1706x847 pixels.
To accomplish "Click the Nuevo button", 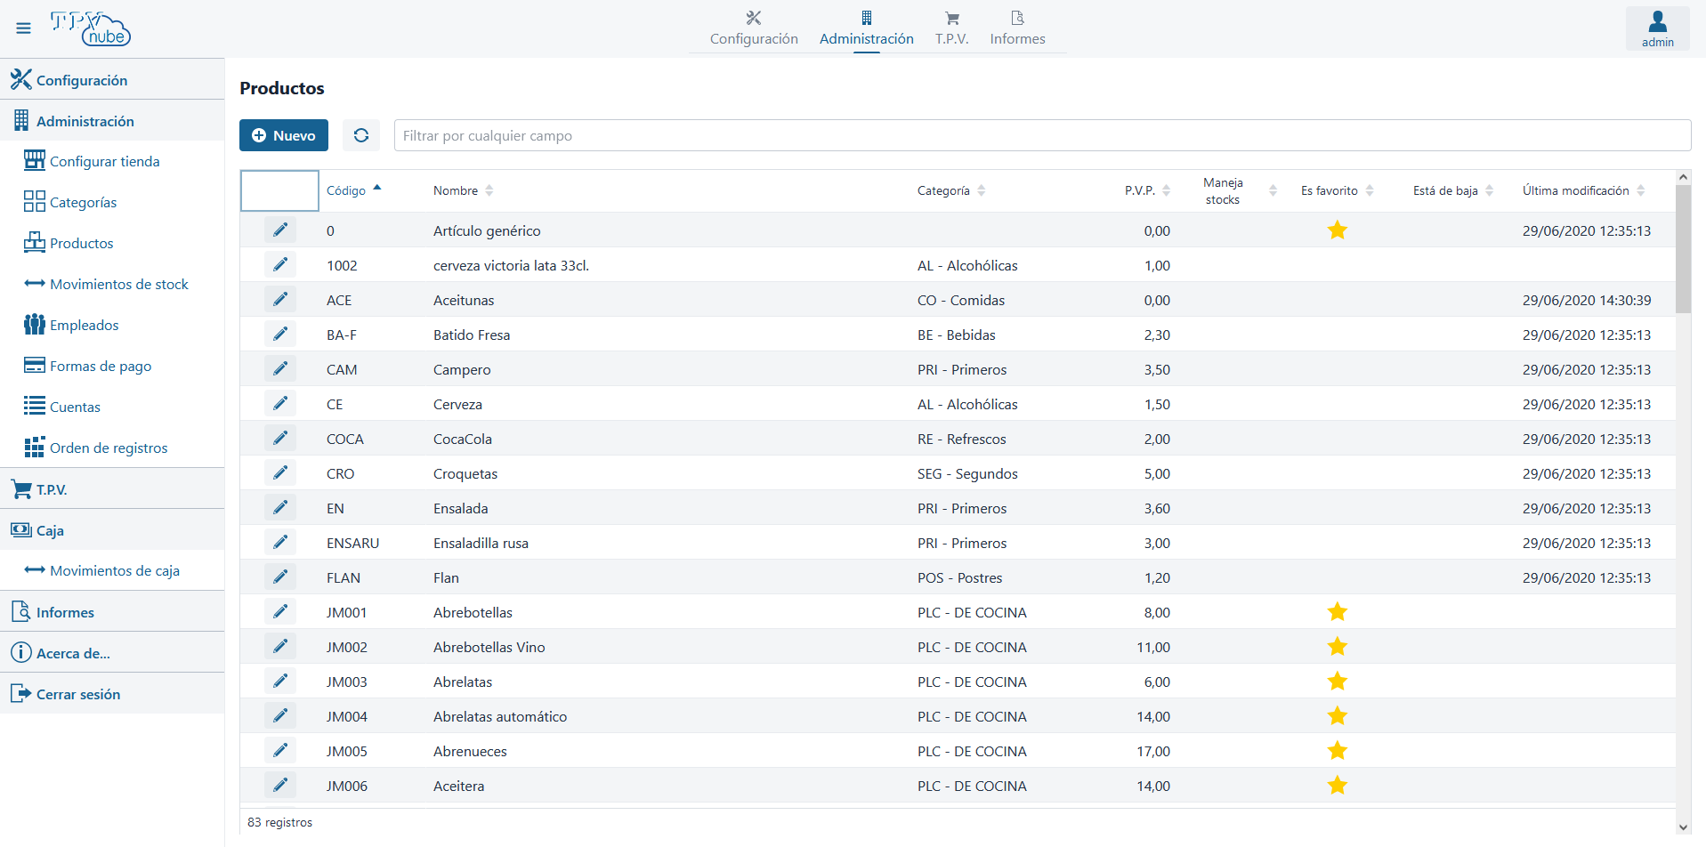I will (284, 135).
